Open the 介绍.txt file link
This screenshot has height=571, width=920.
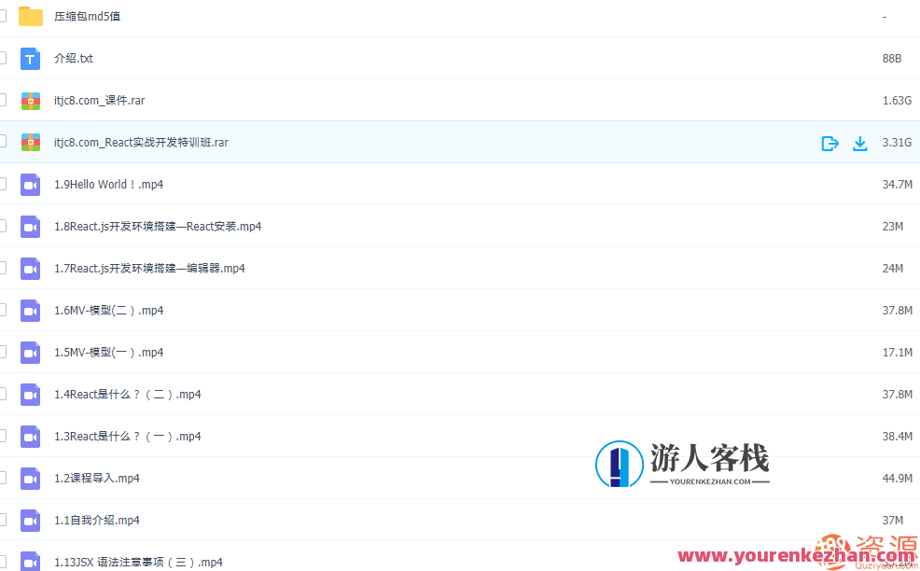(74, 58)
